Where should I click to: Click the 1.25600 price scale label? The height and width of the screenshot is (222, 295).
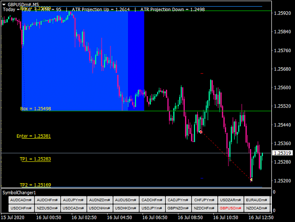pos(282,88)
